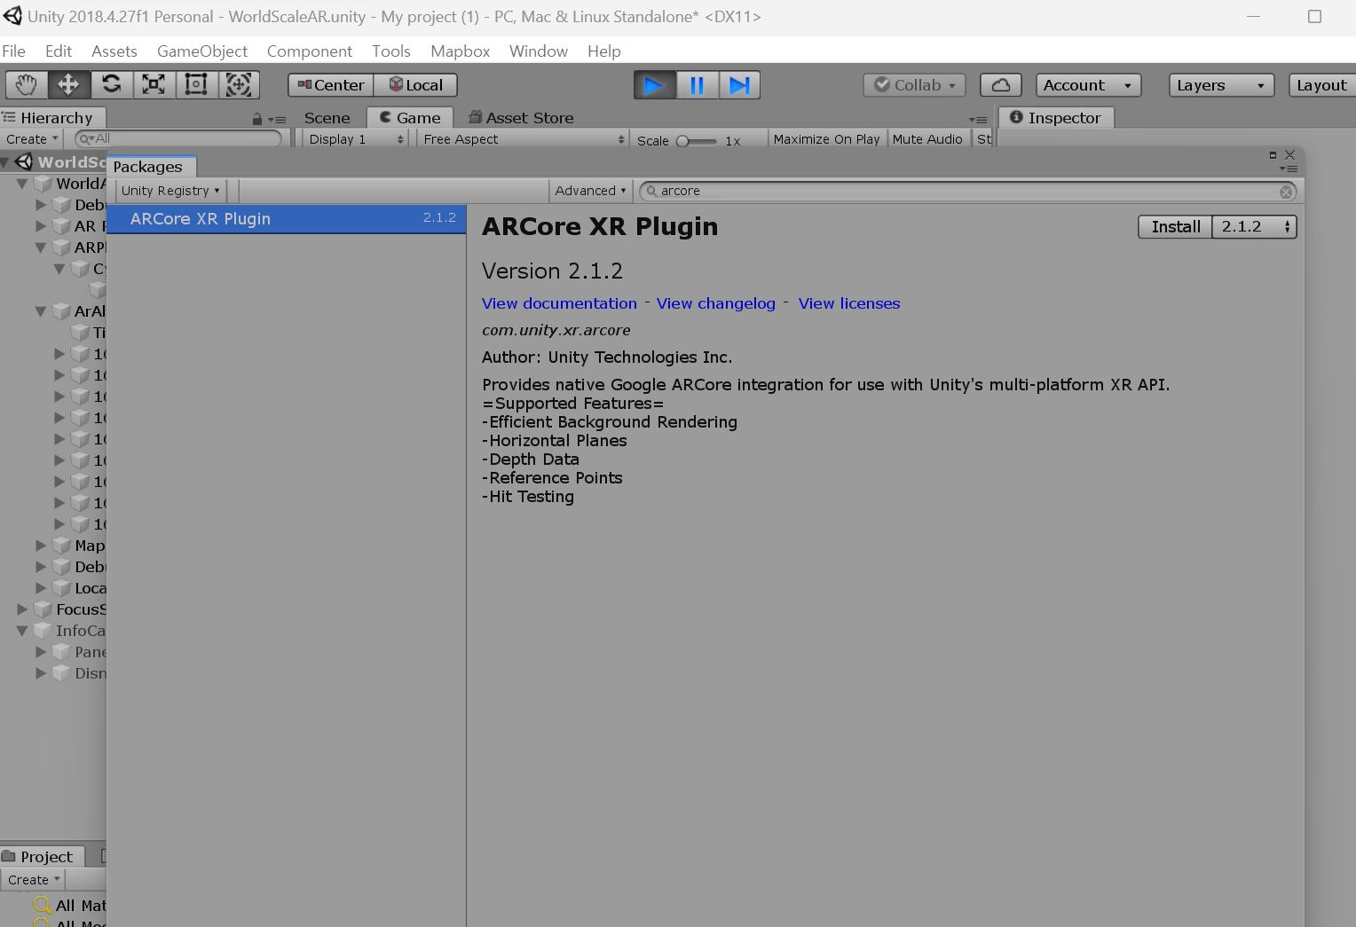This screenshot has height=927, width=1356.
Task: Open the Account dropdown
Action: click(x=1089, y=85)
